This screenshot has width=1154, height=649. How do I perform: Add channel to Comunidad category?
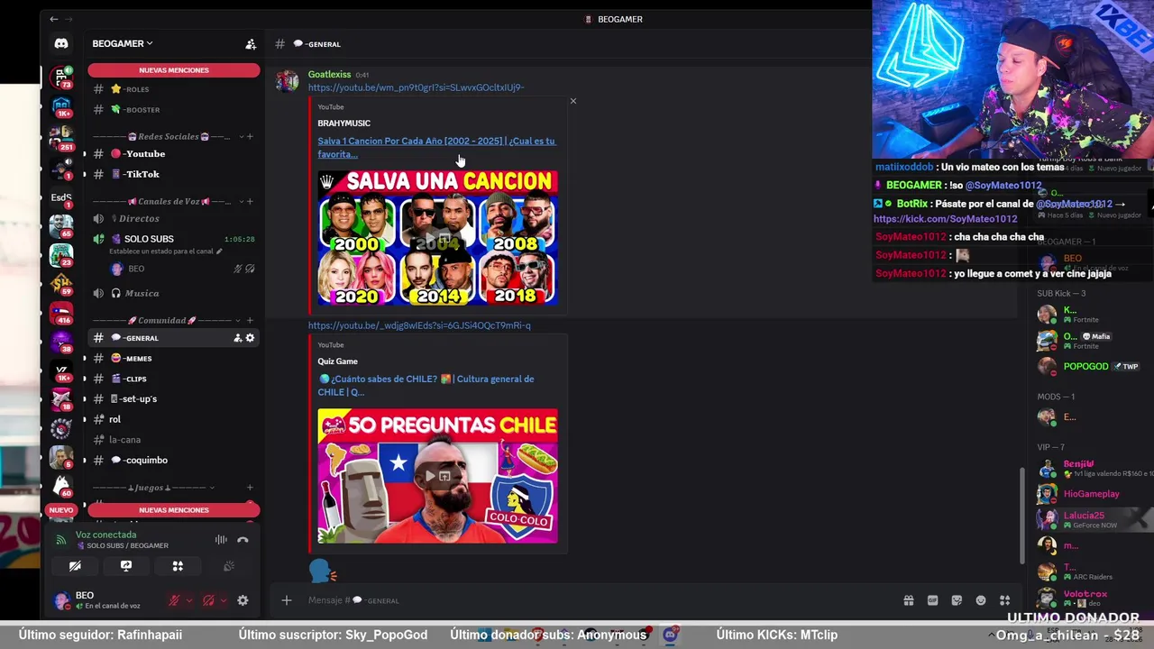(250, 321)
